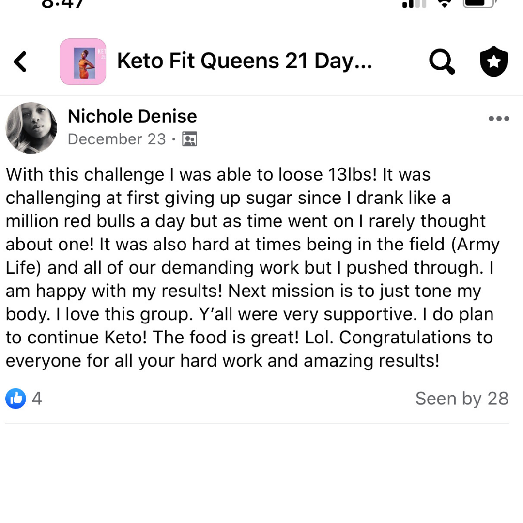
Task: Open the group search magnifier icon
Action: click(442, 62)
